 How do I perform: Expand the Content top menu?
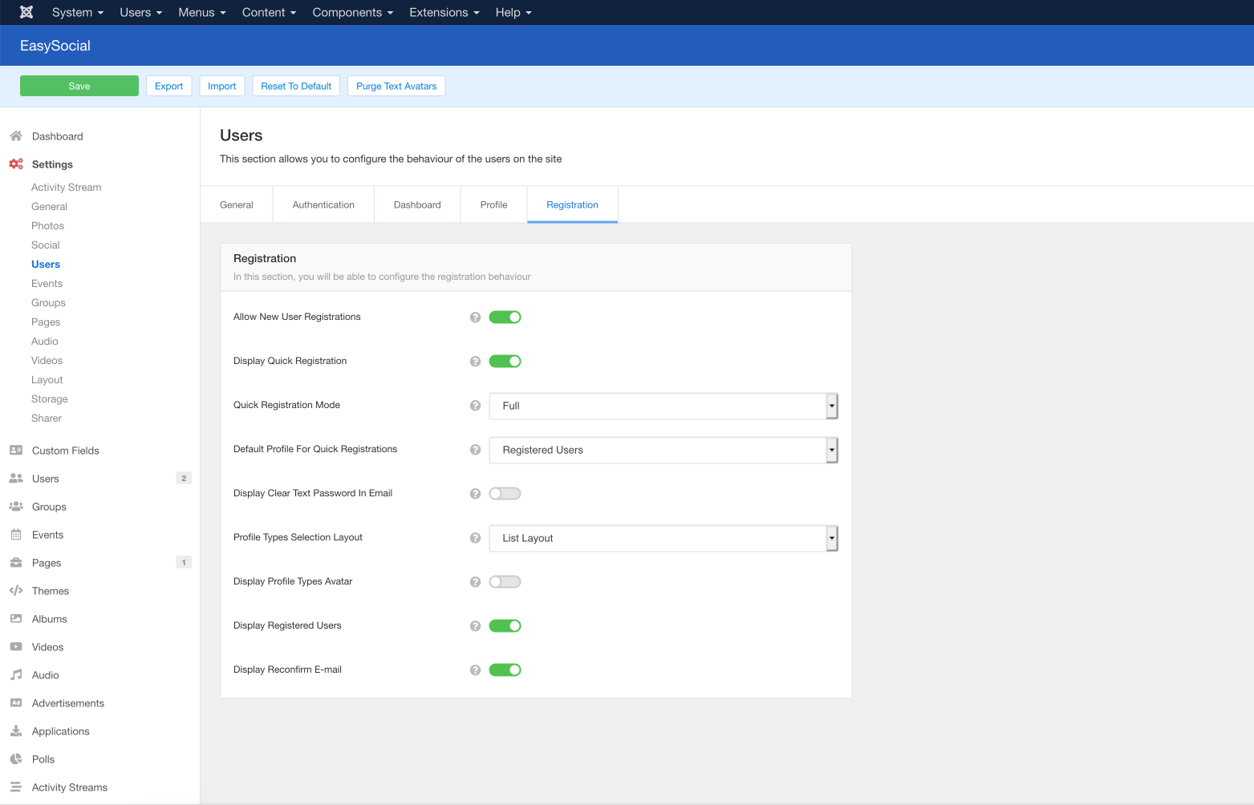click(270, 12)
